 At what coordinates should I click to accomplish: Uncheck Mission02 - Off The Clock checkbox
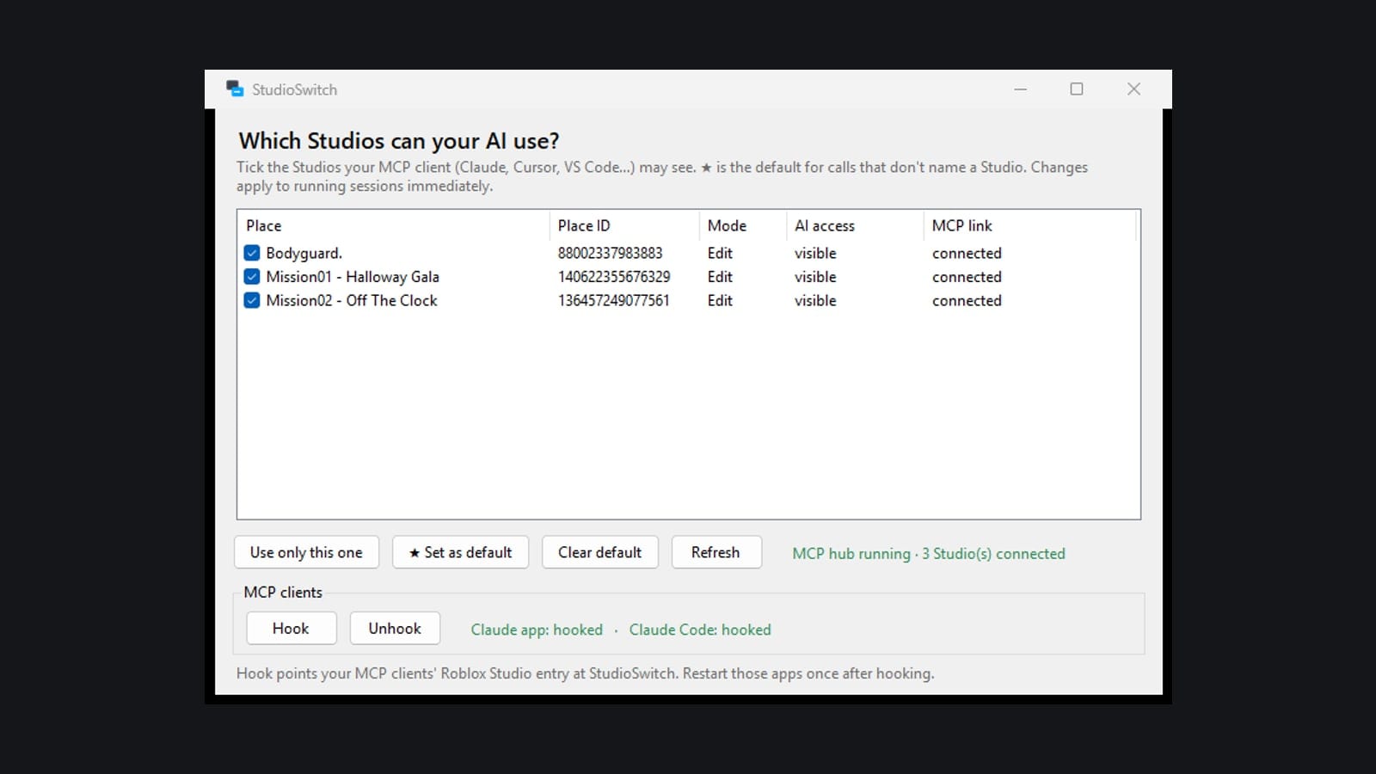(x=252, y=300)
